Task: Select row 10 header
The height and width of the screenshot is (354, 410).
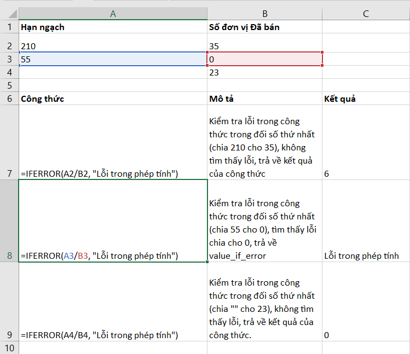Action: pyautogui.click(x=9, y=348)
